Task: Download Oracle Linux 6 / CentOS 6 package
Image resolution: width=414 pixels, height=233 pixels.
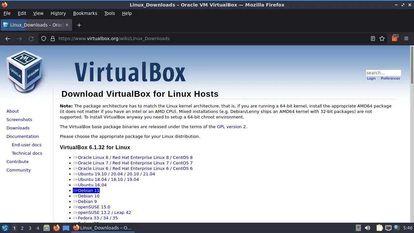Action: pos(133,168)
